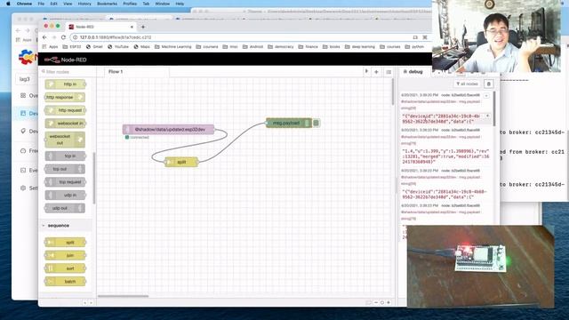Select the split node on the flow canvas

point(181,162)
